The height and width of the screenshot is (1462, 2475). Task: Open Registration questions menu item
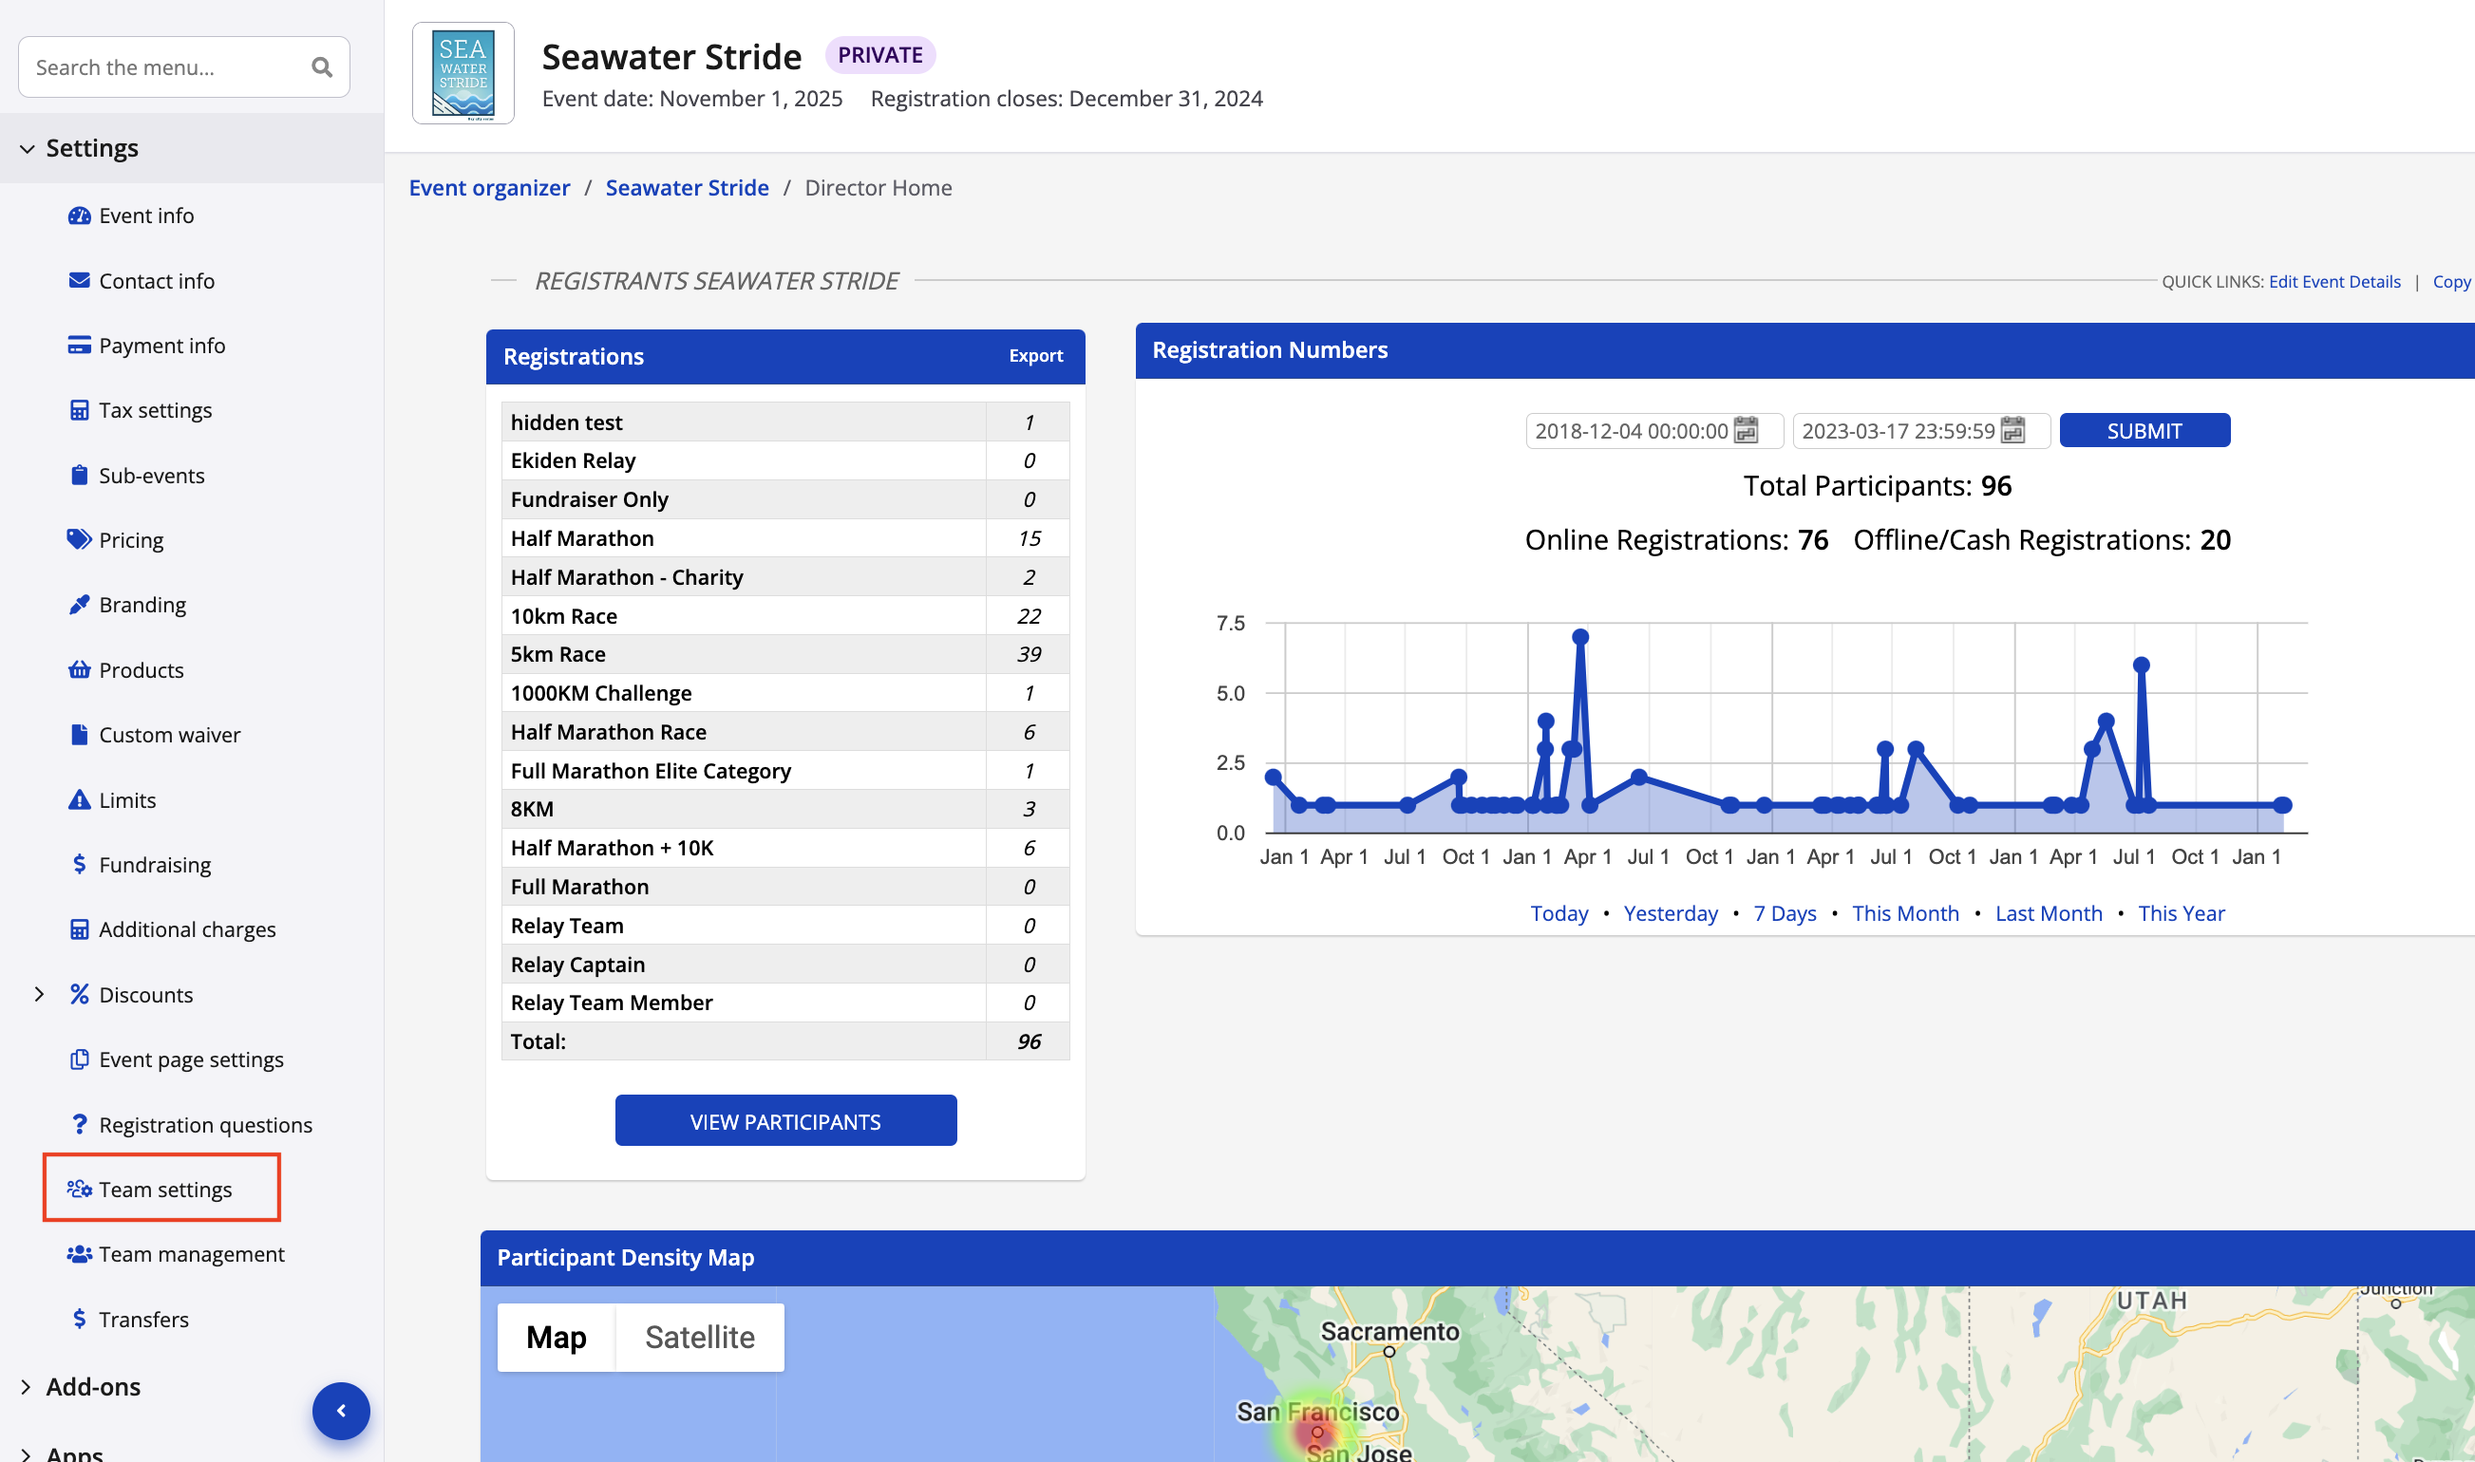(x=205, y=1124)
